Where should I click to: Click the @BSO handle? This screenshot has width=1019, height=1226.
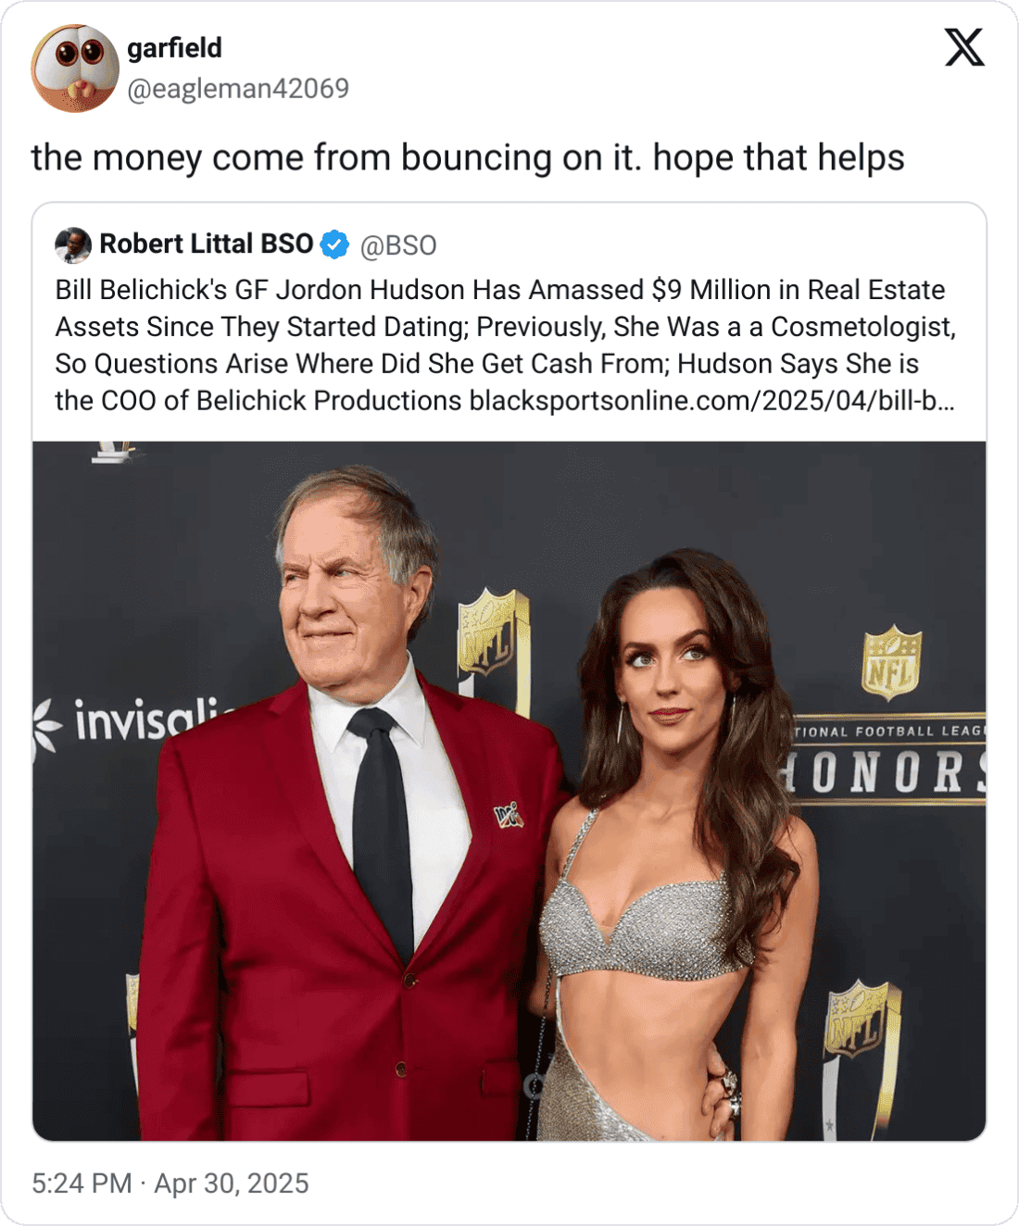coord(398,245)
